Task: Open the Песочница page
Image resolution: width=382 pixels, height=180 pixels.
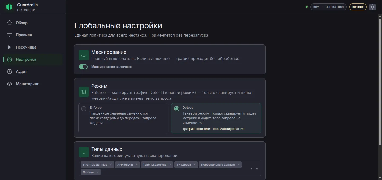Action: point(33,47)
